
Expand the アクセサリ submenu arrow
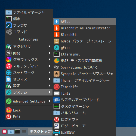click(50, 47)
